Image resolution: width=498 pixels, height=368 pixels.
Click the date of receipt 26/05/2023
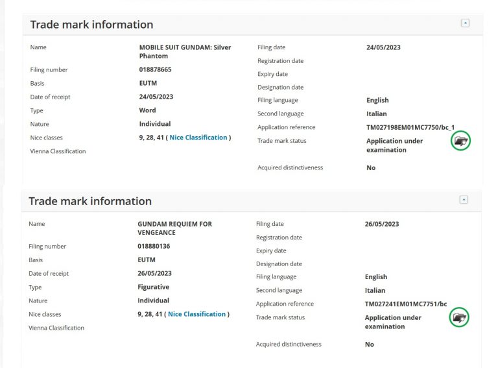(154, 273)
